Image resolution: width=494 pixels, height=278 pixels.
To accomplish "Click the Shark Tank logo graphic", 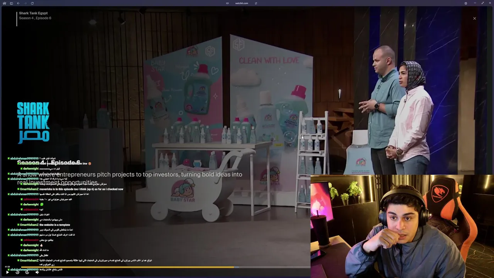I will click(33, 122).
